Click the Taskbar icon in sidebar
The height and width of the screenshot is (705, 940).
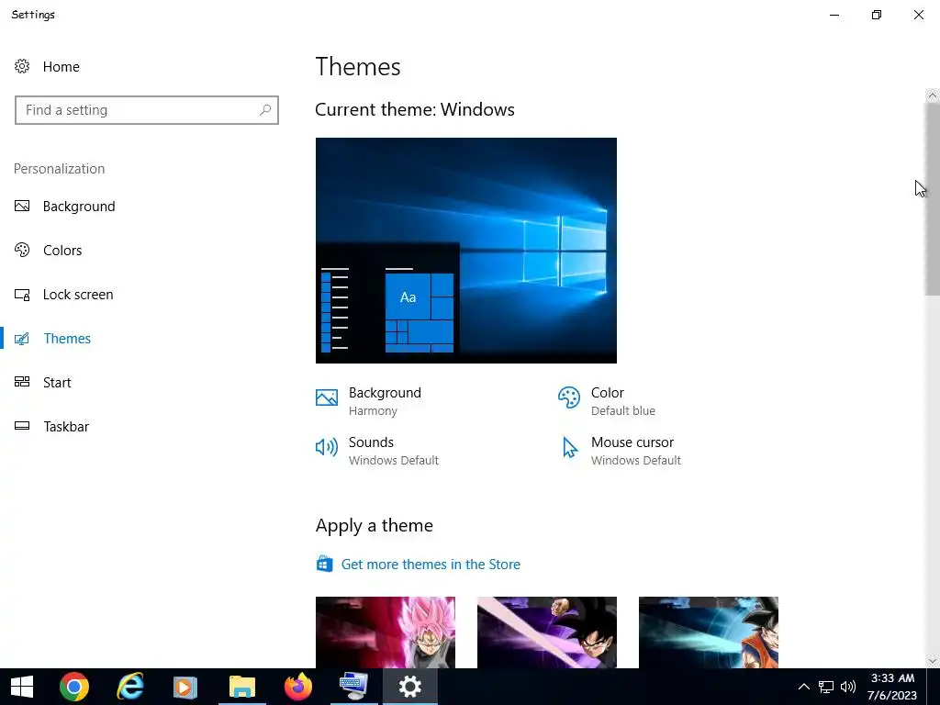[x=22, y=426]
